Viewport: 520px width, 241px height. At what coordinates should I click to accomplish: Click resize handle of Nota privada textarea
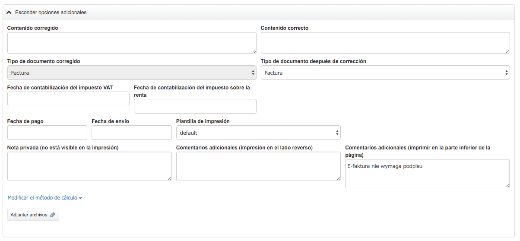pos(169,178)
